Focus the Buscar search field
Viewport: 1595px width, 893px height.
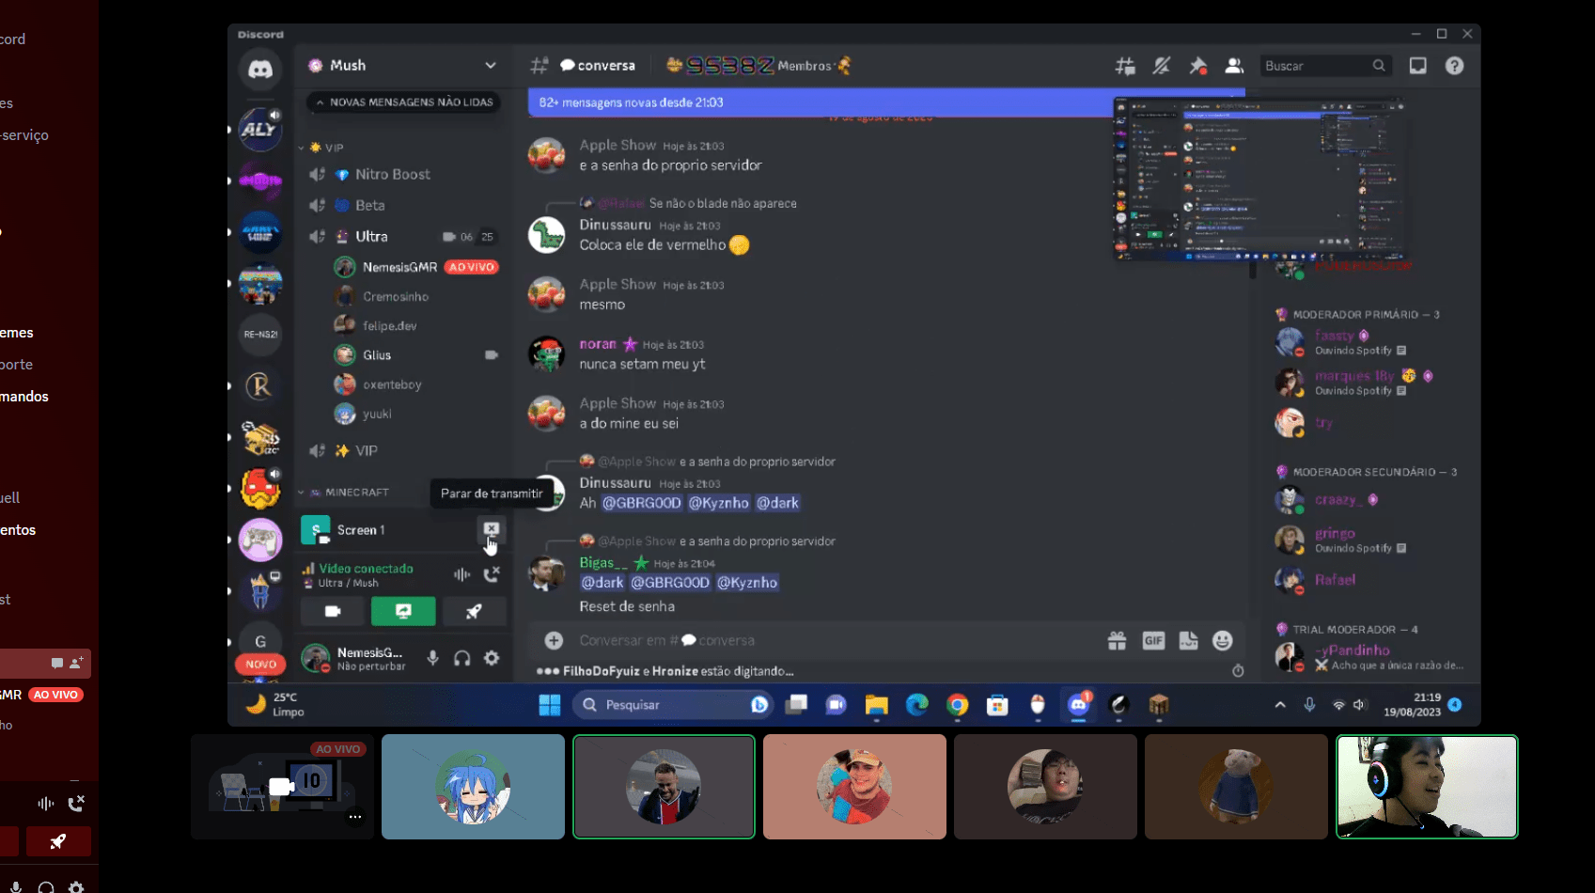pyautogui.click(x=1325, y=66)
